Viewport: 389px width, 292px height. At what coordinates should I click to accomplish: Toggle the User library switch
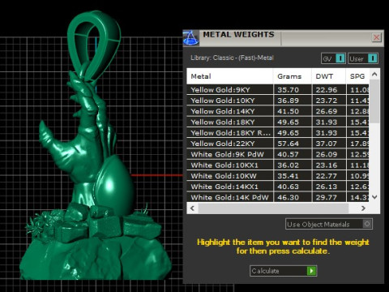tap(363, 58)
